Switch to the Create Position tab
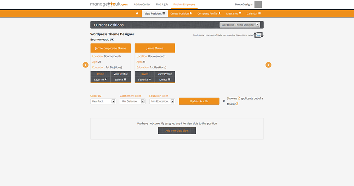This screenshot has height=186, width=354. click(x=181, y=13)
